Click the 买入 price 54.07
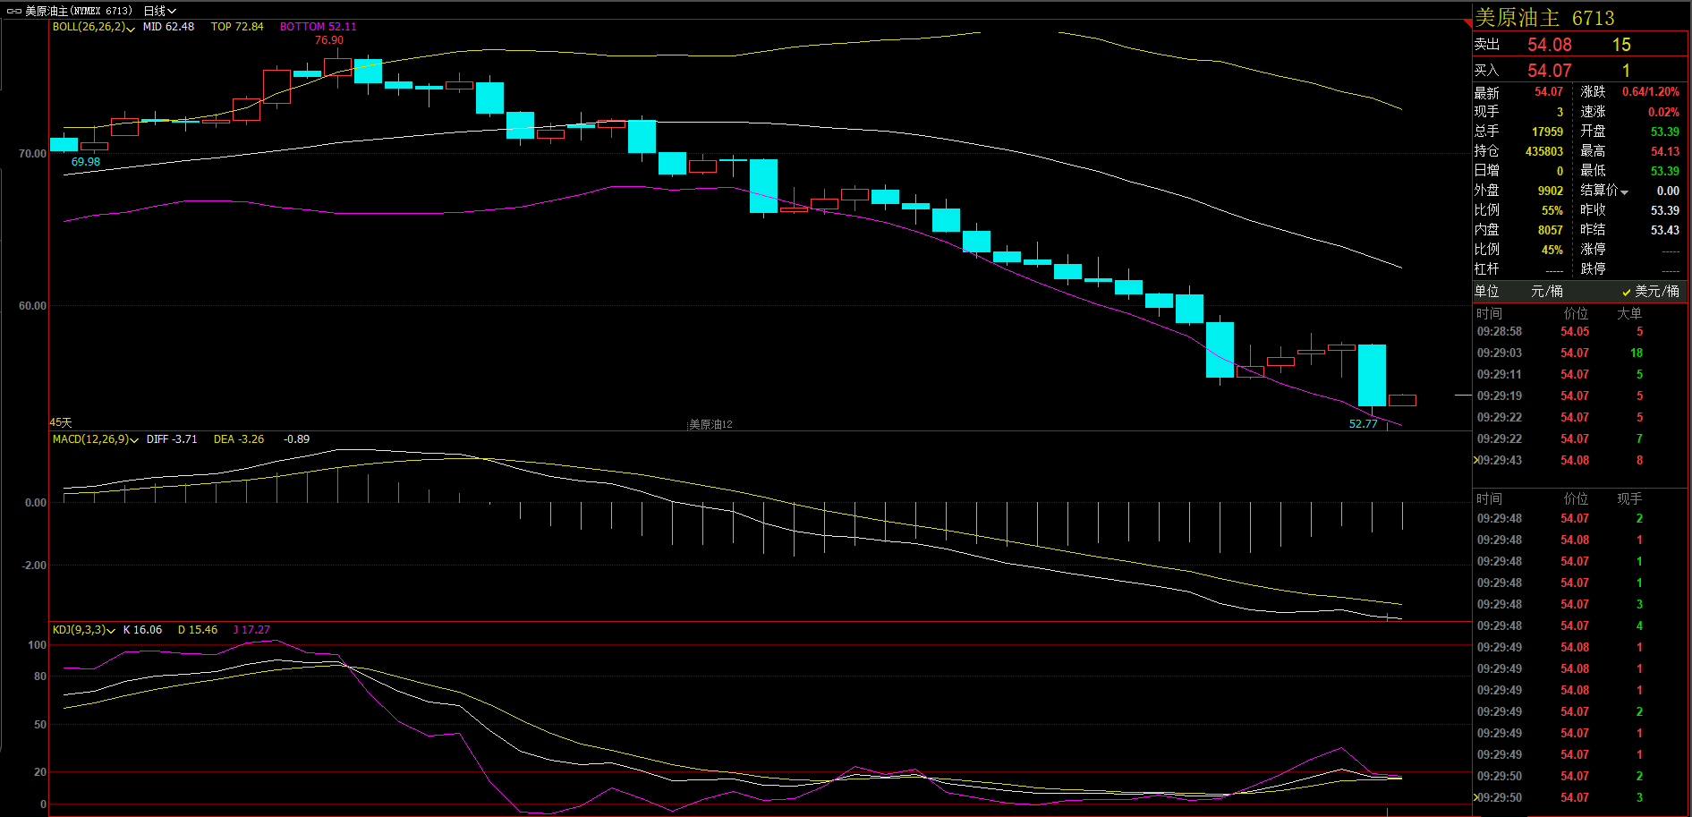 [1550, 70]
